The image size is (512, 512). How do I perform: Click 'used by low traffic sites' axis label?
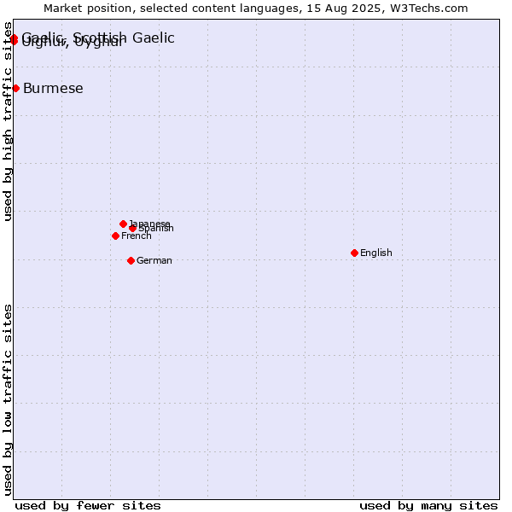pyautogui.click(x=8, y=400)
